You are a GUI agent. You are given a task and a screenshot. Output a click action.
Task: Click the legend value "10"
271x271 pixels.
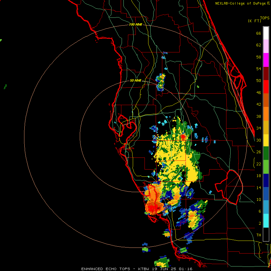click(259, 200)
